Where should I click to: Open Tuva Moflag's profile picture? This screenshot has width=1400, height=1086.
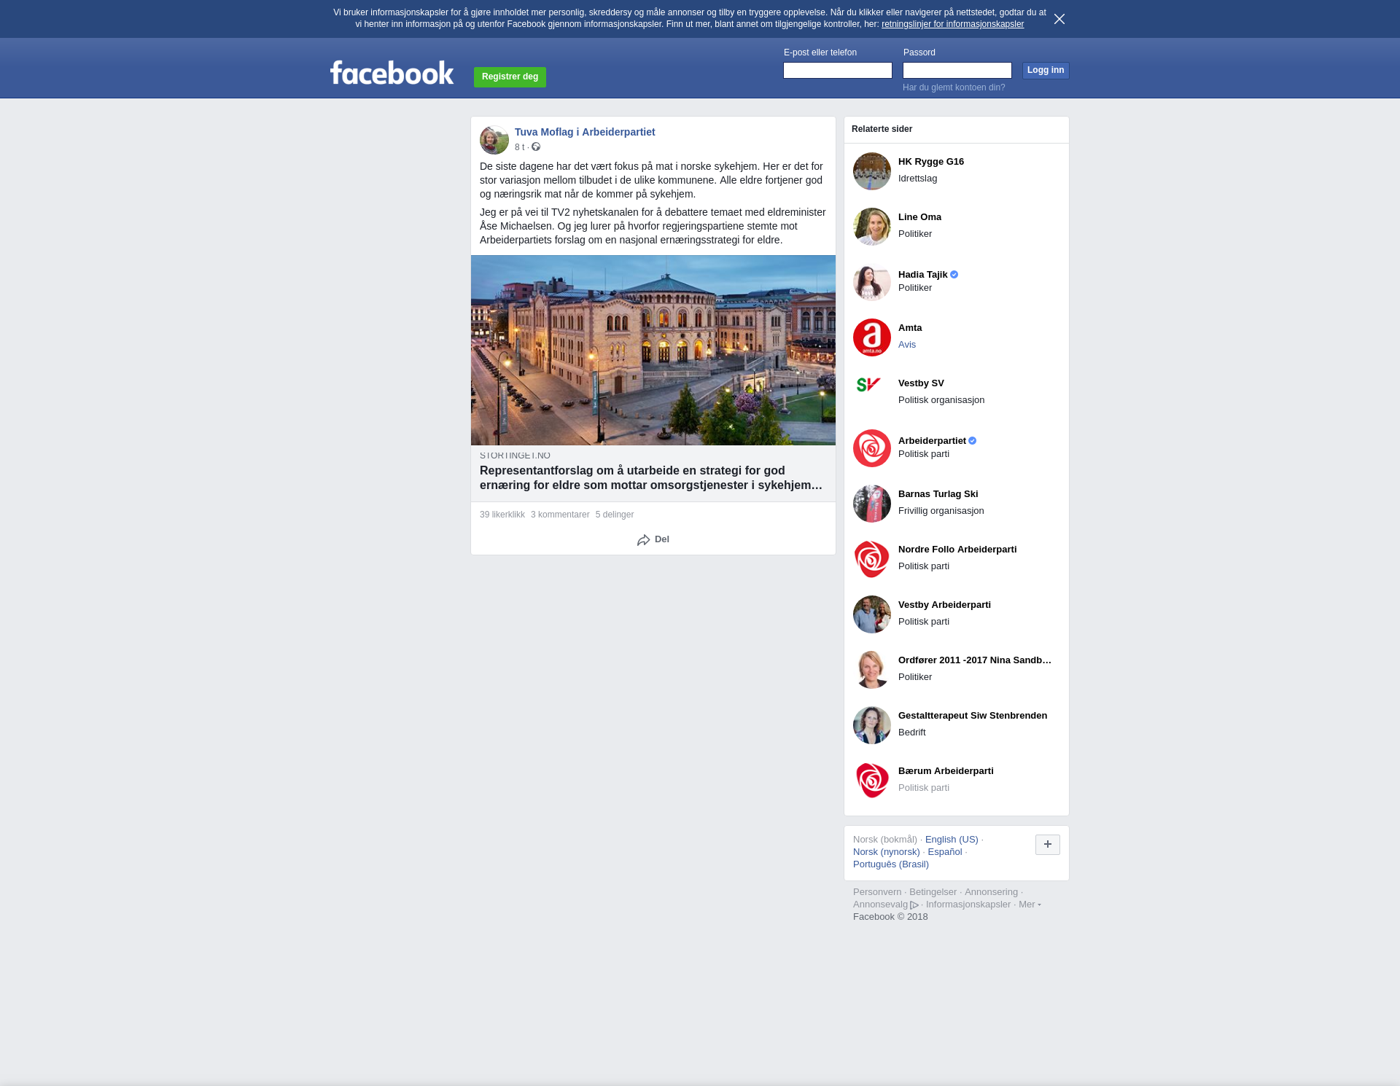494,140
